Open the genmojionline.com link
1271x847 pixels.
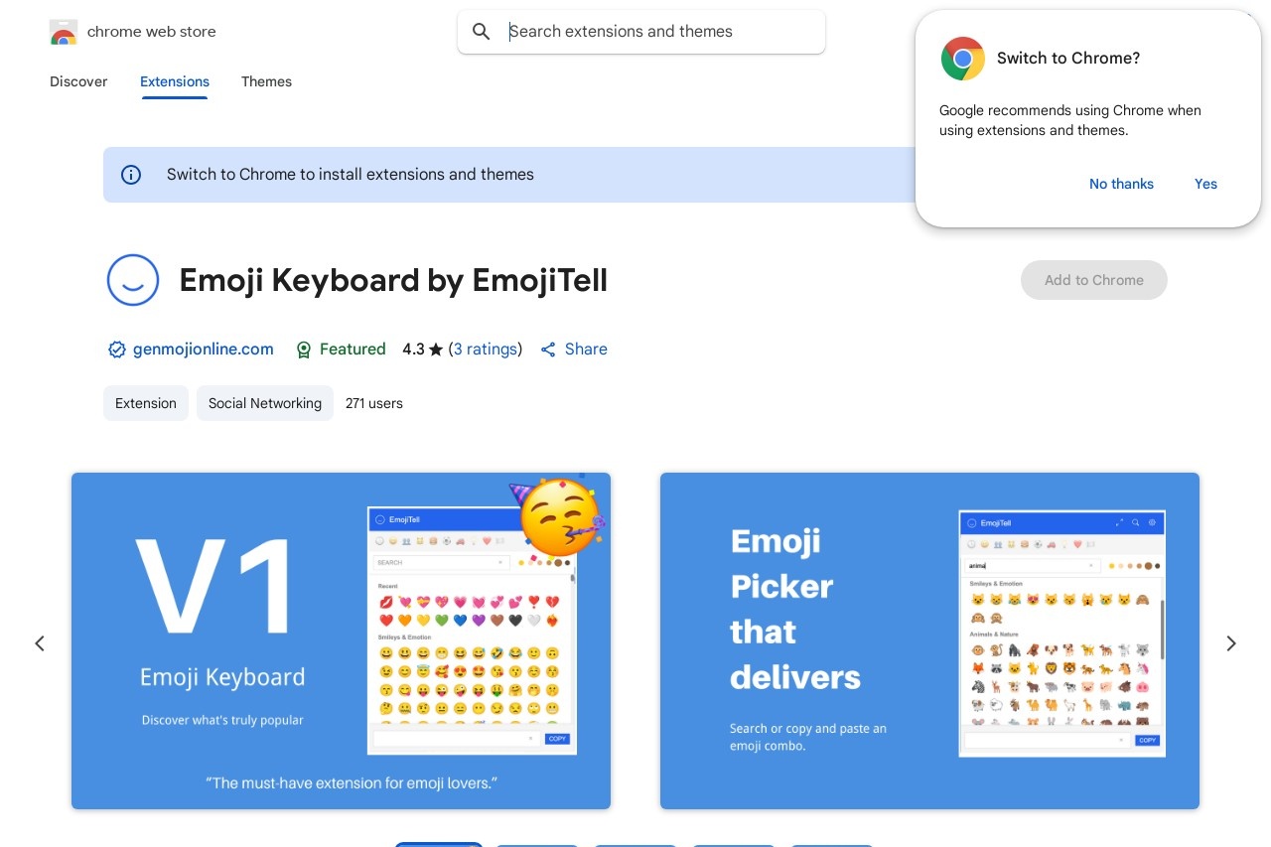204,350
